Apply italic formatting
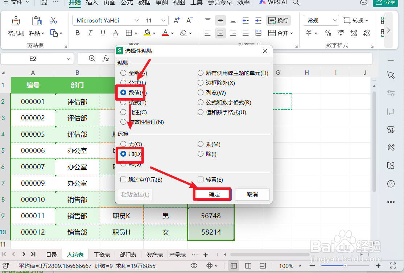 pos(90,33)
